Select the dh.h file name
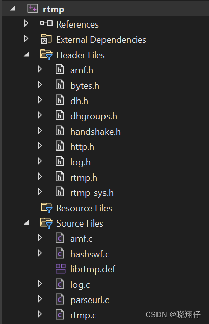The height and width of the screenshot is (324, 209). 80,101
